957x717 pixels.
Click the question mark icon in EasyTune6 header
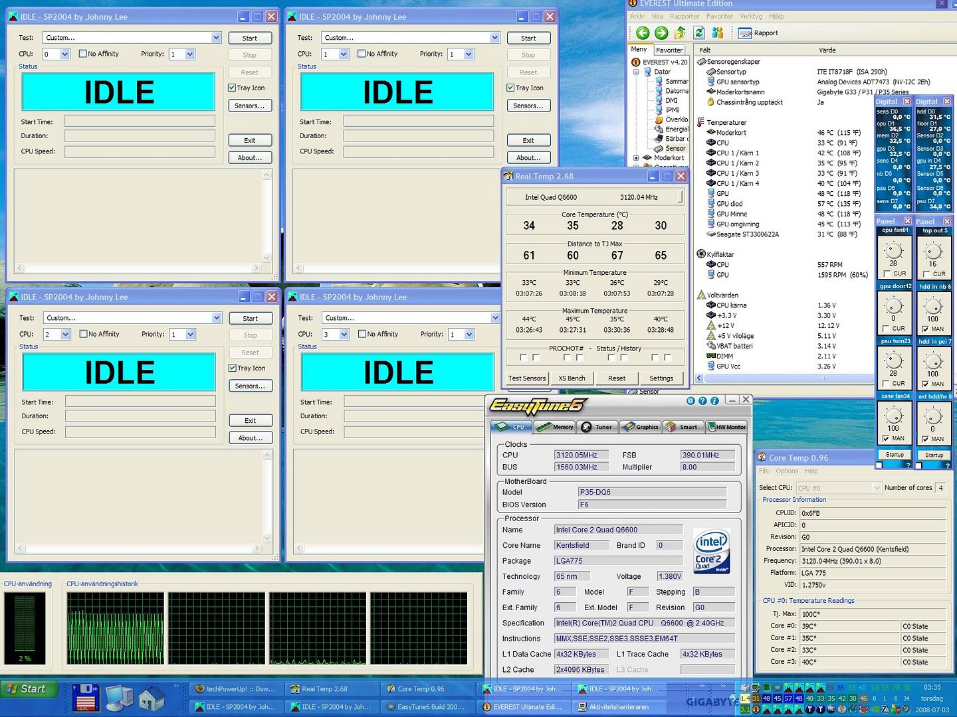[702, 400]
